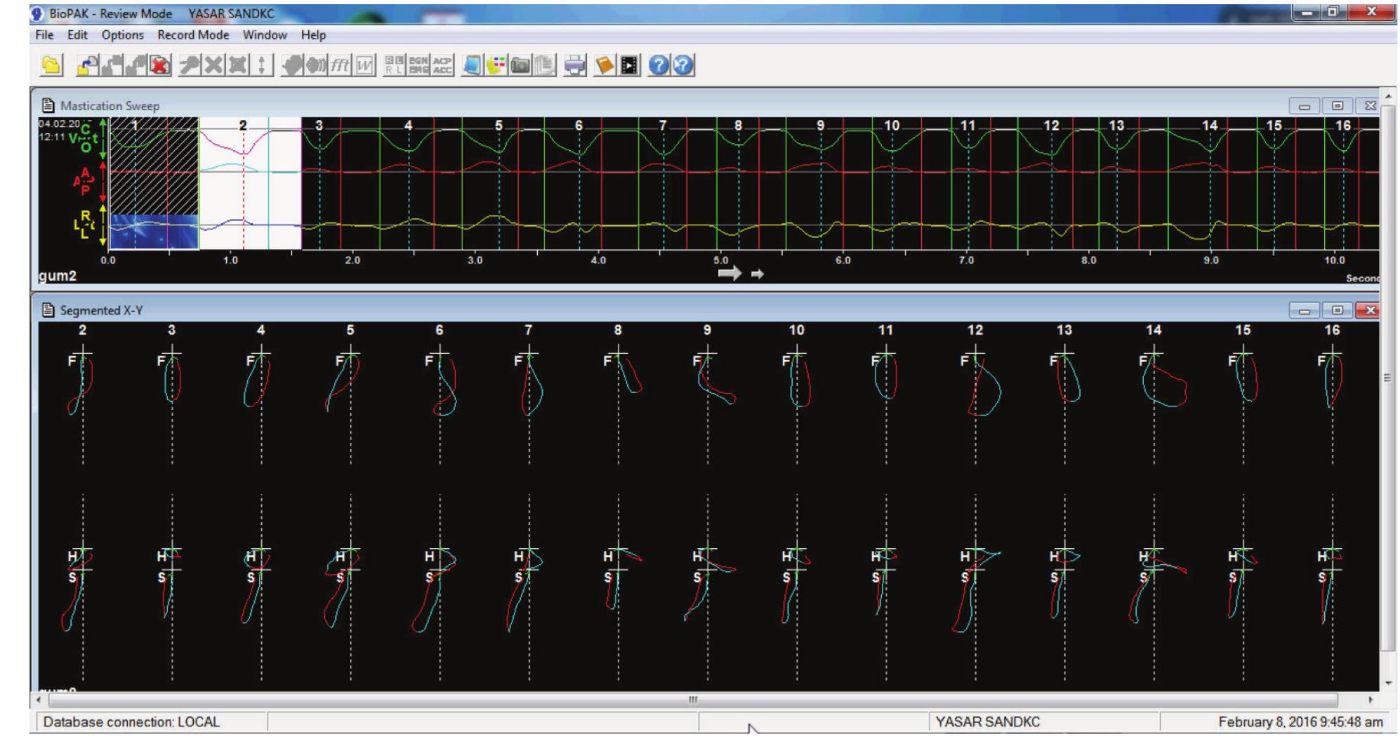Click the ACP ACC toolbar icon
Viewport: 1400px width, 739px height.
coord(442,65)
